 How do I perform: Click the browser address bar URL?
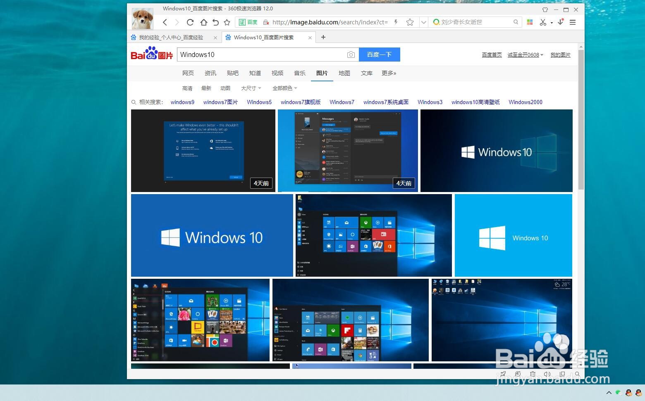pyautogui.click(x=330, y=22)
